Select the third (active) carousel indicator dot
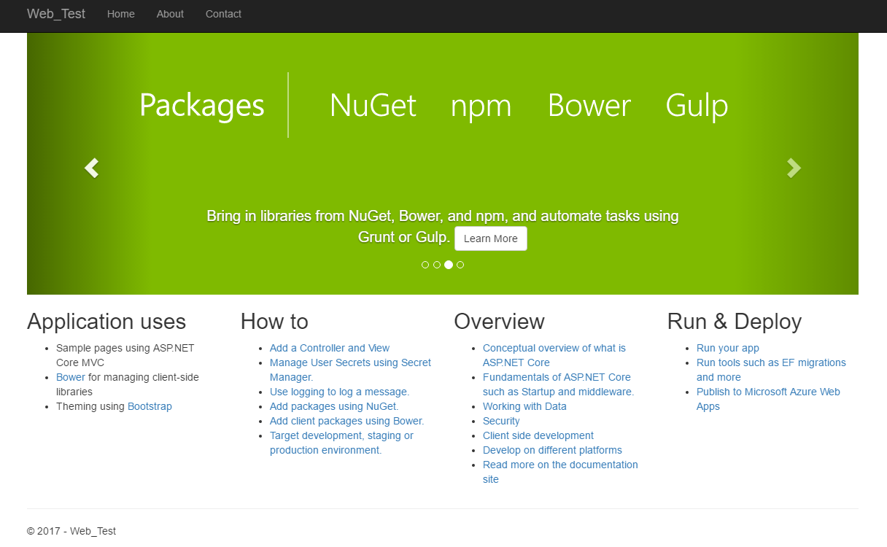The image size is (887, 547). 449,265
